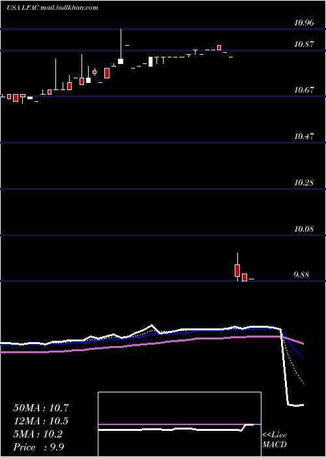This screenshot has height=457, width=326.
Task: Click the 50MA : 10.7 reading
Action: pyautogui.click(x=41, y=408)
